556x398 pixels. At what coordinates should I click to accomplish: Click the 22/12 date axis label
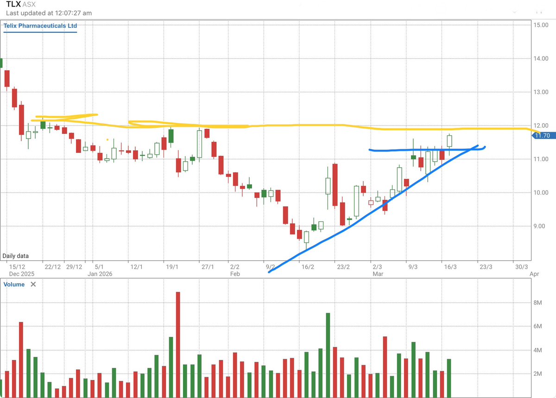point(53,267)
